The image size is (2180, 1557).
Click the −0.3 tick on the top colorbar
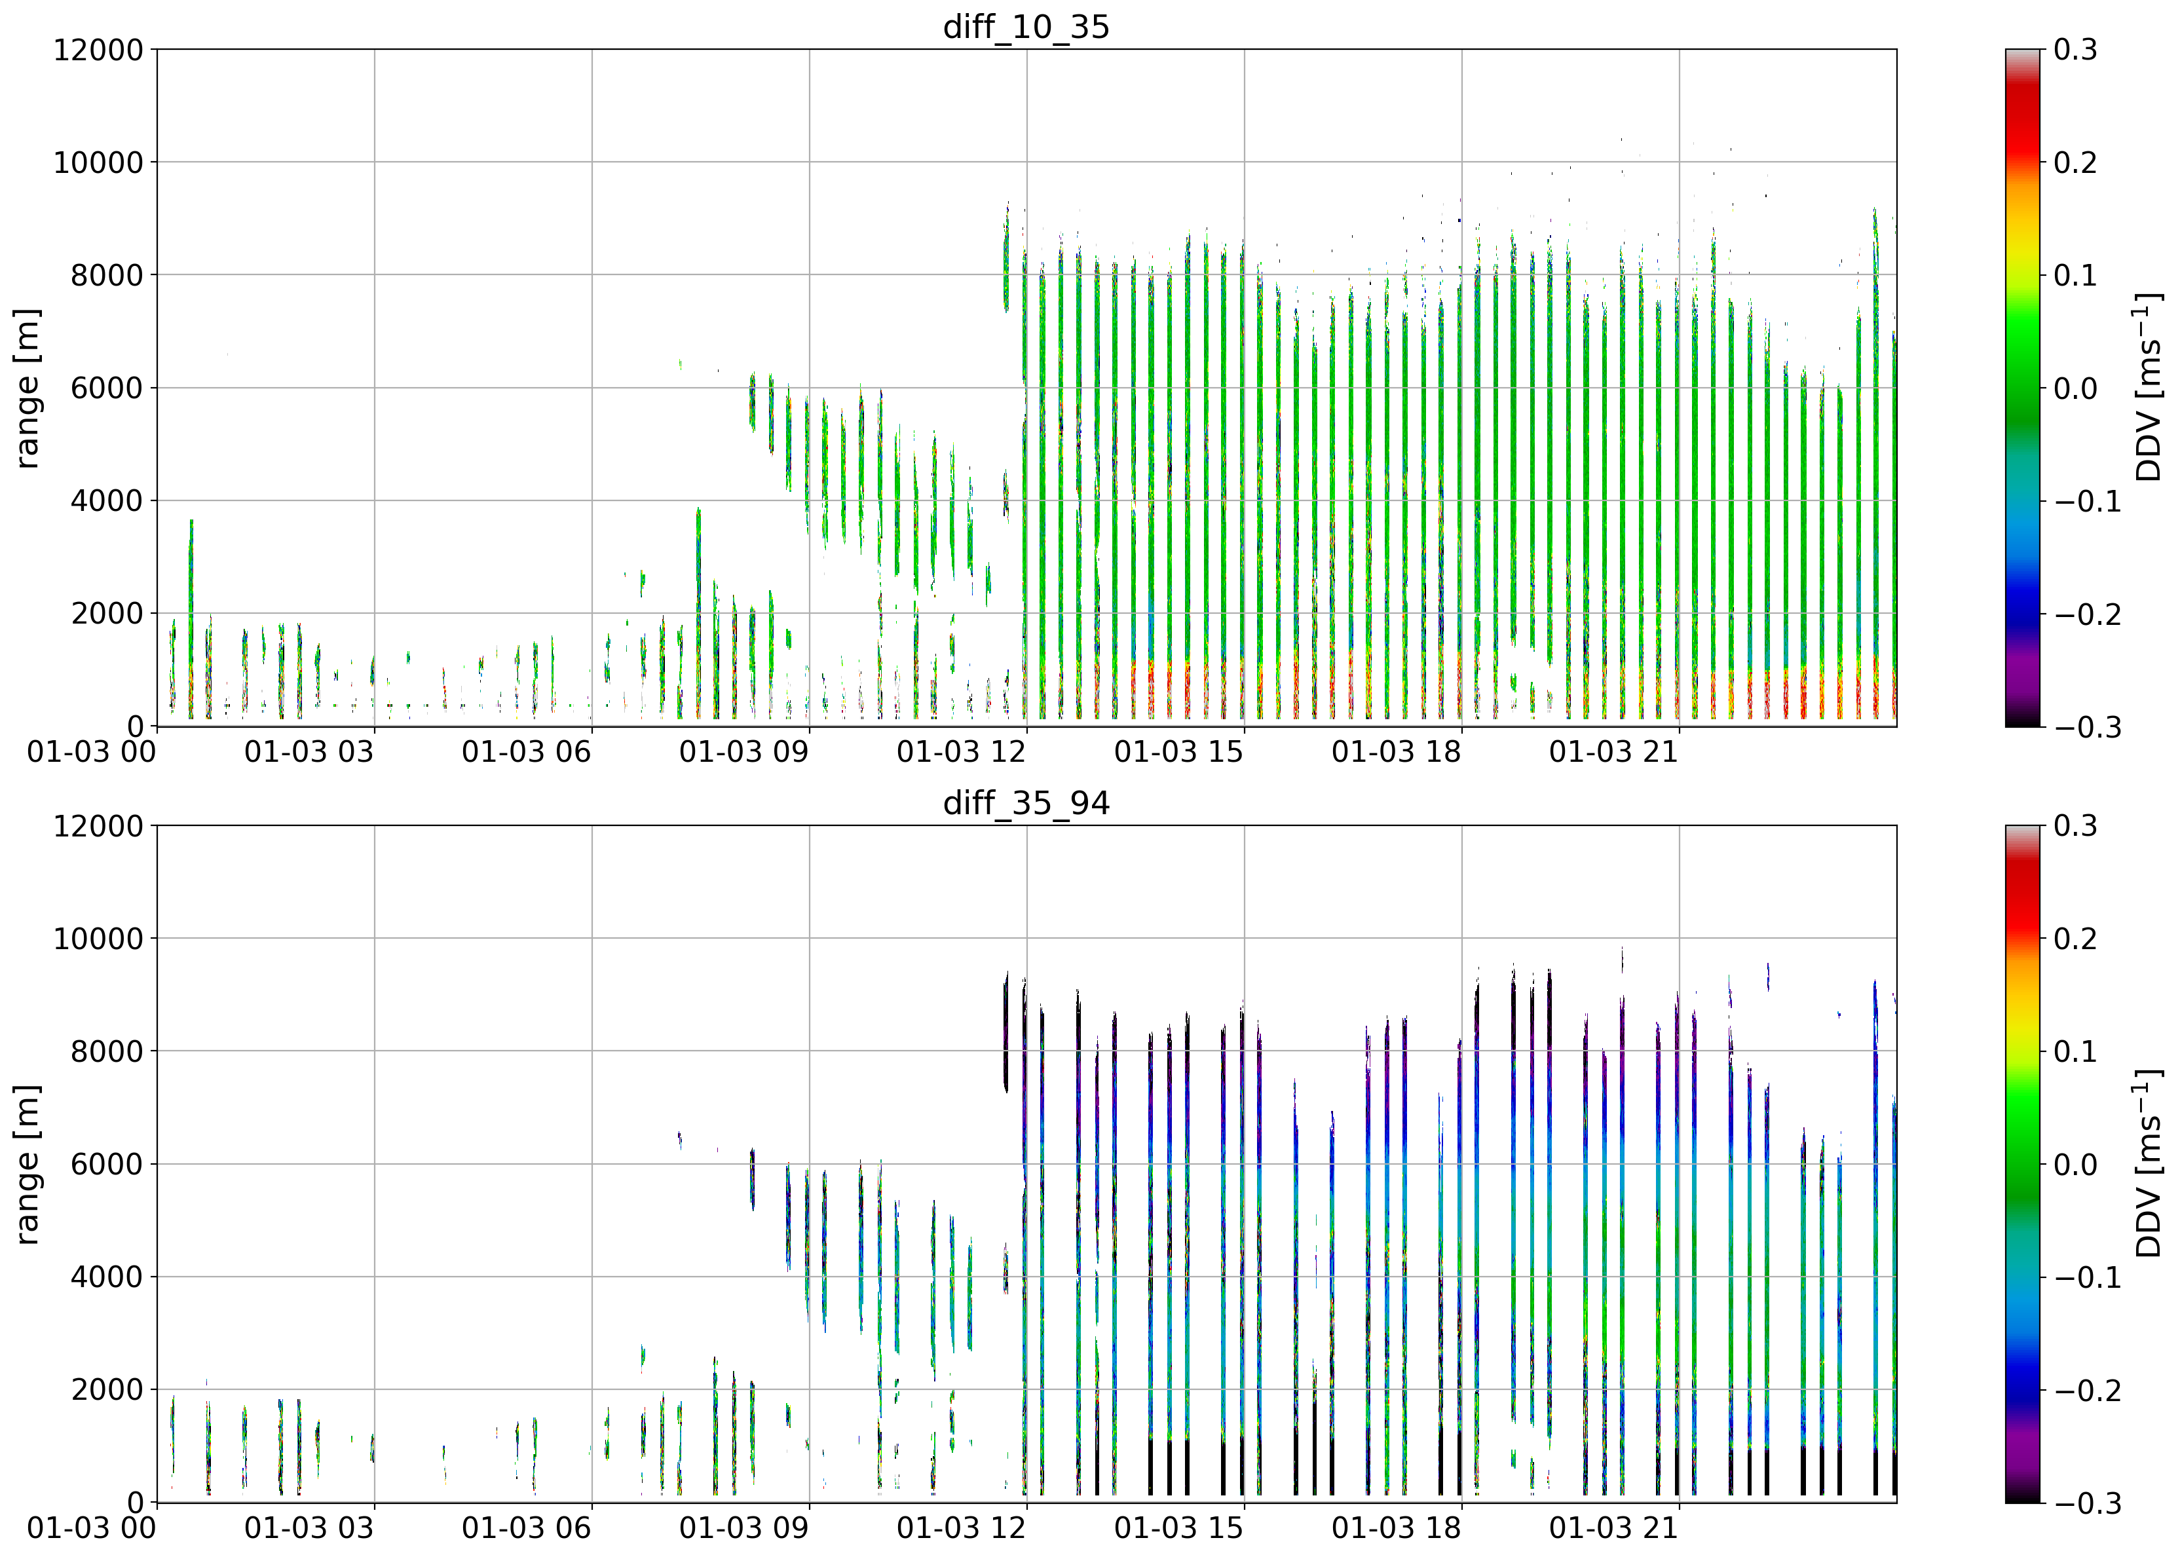(2087, 726)
